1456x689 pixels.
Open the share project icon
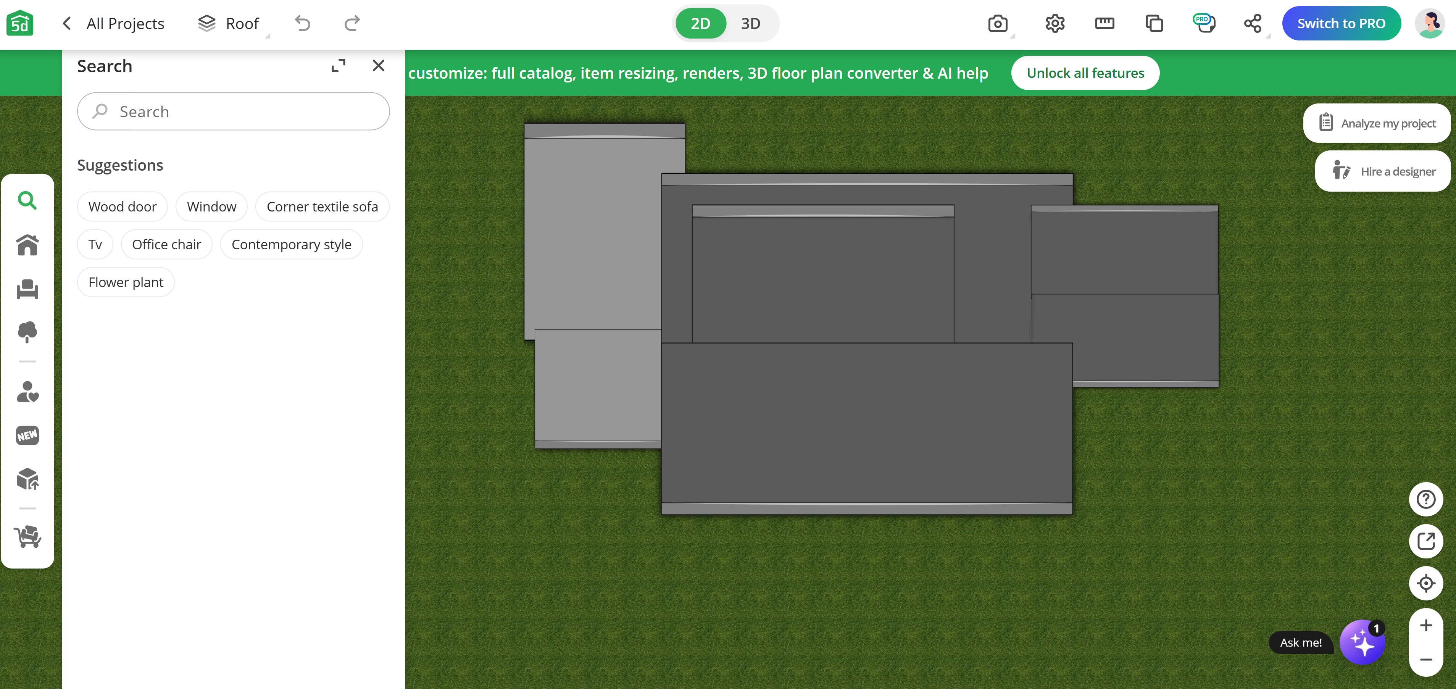[1253, 24]
